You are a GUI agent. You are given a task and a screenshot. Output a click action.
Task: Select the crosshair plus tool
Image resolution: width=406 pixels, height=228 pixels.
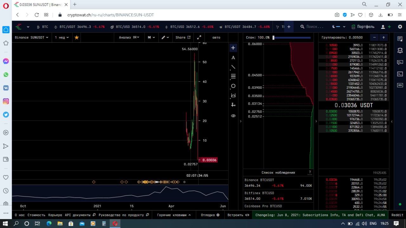tap(233, 48)
